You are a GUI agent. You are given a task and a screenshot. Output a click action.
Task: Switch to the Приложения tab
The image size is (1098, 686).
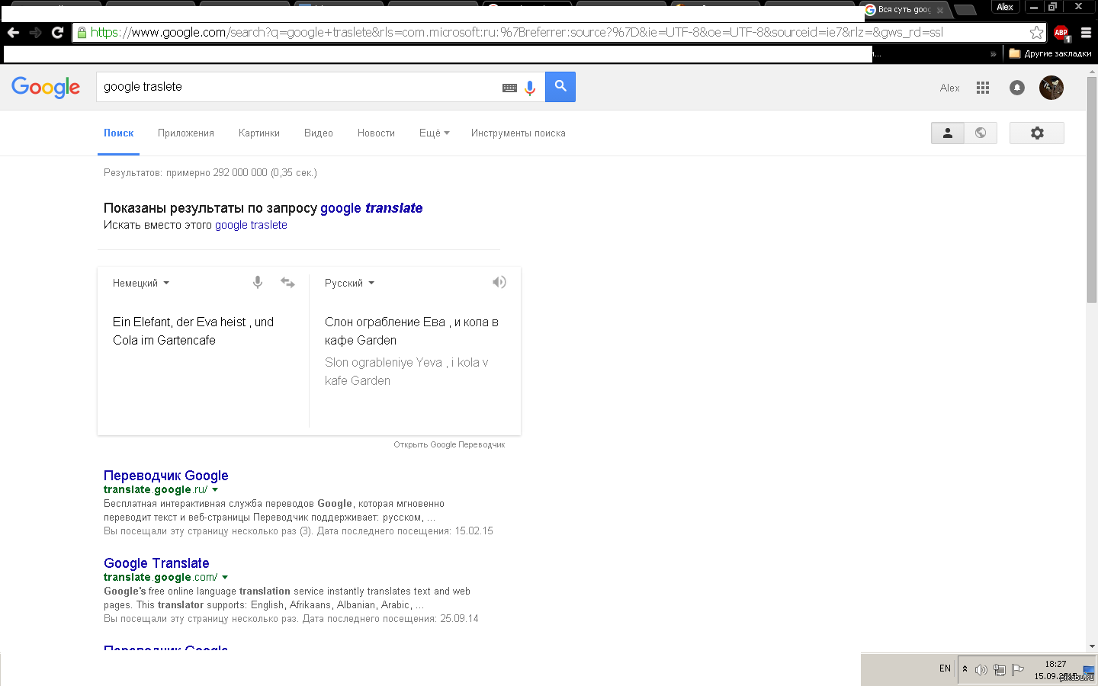tap(186, 133)
